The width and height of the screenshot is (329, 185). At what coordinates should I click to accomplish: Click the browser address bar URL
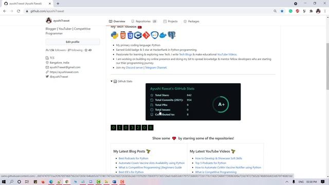click(x=47, y=11)
